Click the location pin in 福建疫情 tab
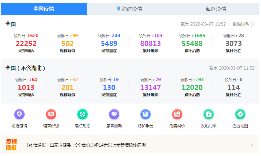 [118, 8]
